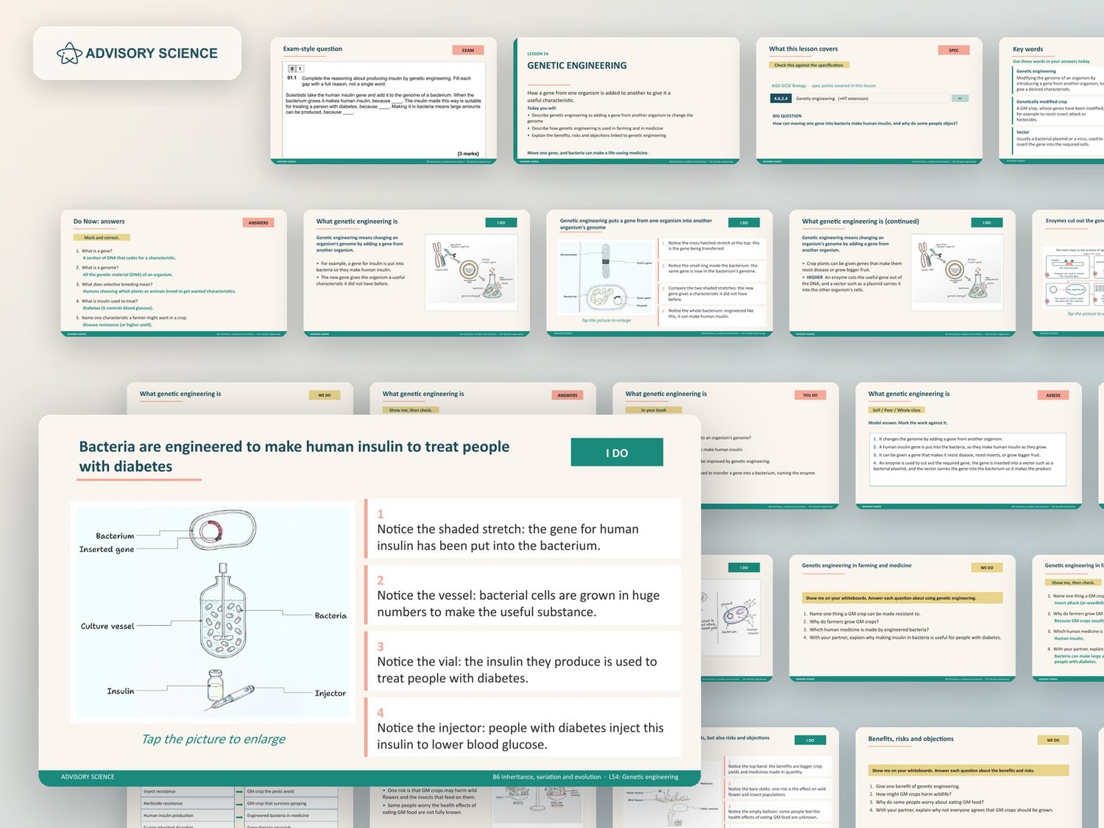The image size is (1104, 828).
Task: Click the "Inserted gene" diagram label
Action: [x=107, y=549]
